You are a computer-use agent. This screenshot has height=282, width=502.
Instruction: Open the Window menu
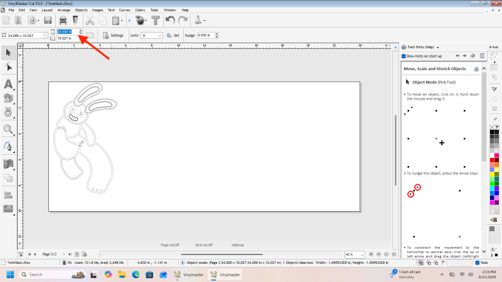pos(169,10)
